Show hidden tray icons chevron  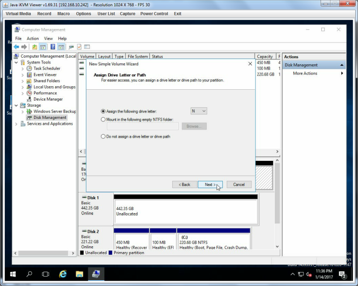tap(293, 274)
